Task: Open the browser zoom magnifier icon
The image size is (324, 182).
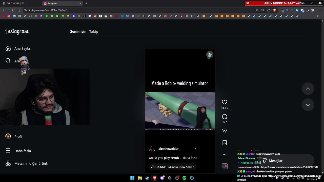Action: click(263, 10)
